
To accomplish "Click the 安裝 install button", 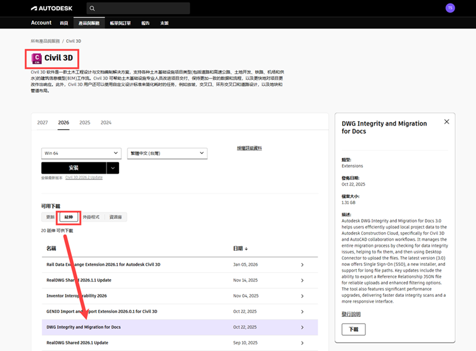I will (74, 168).
